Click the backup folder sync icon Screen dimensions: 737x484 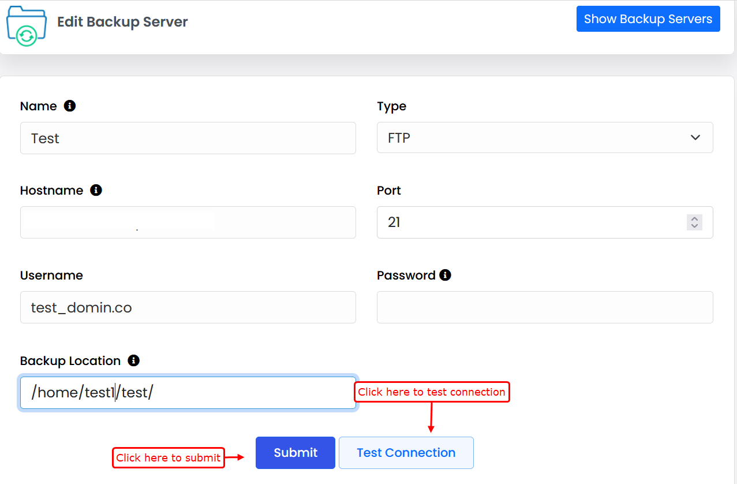[x=26, y=27]
